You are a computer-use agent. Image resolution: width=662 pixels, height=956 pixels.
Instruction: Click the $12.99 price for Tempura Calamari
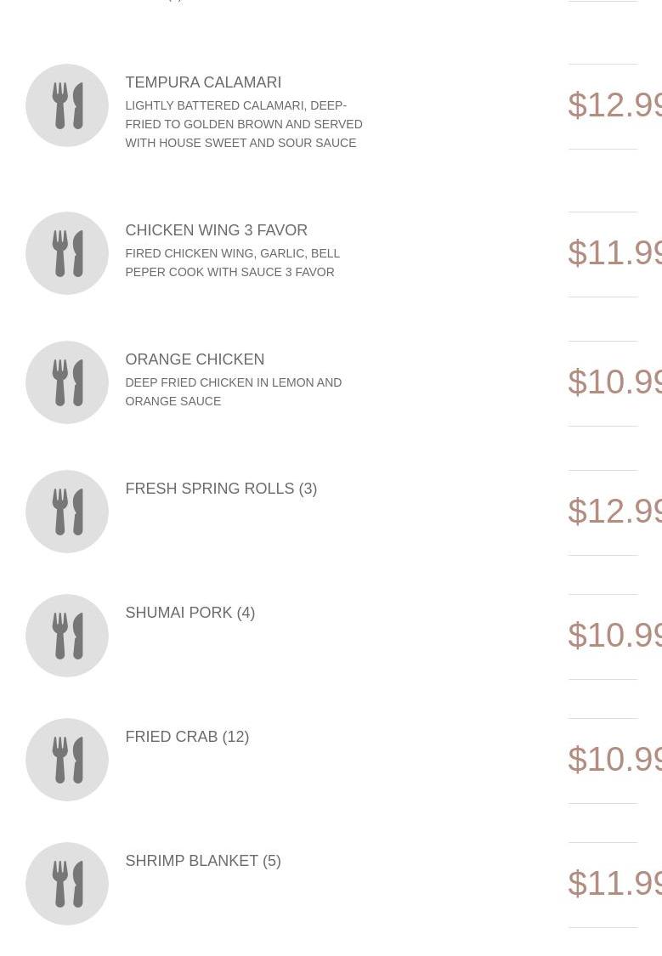(x=614, y=105)
